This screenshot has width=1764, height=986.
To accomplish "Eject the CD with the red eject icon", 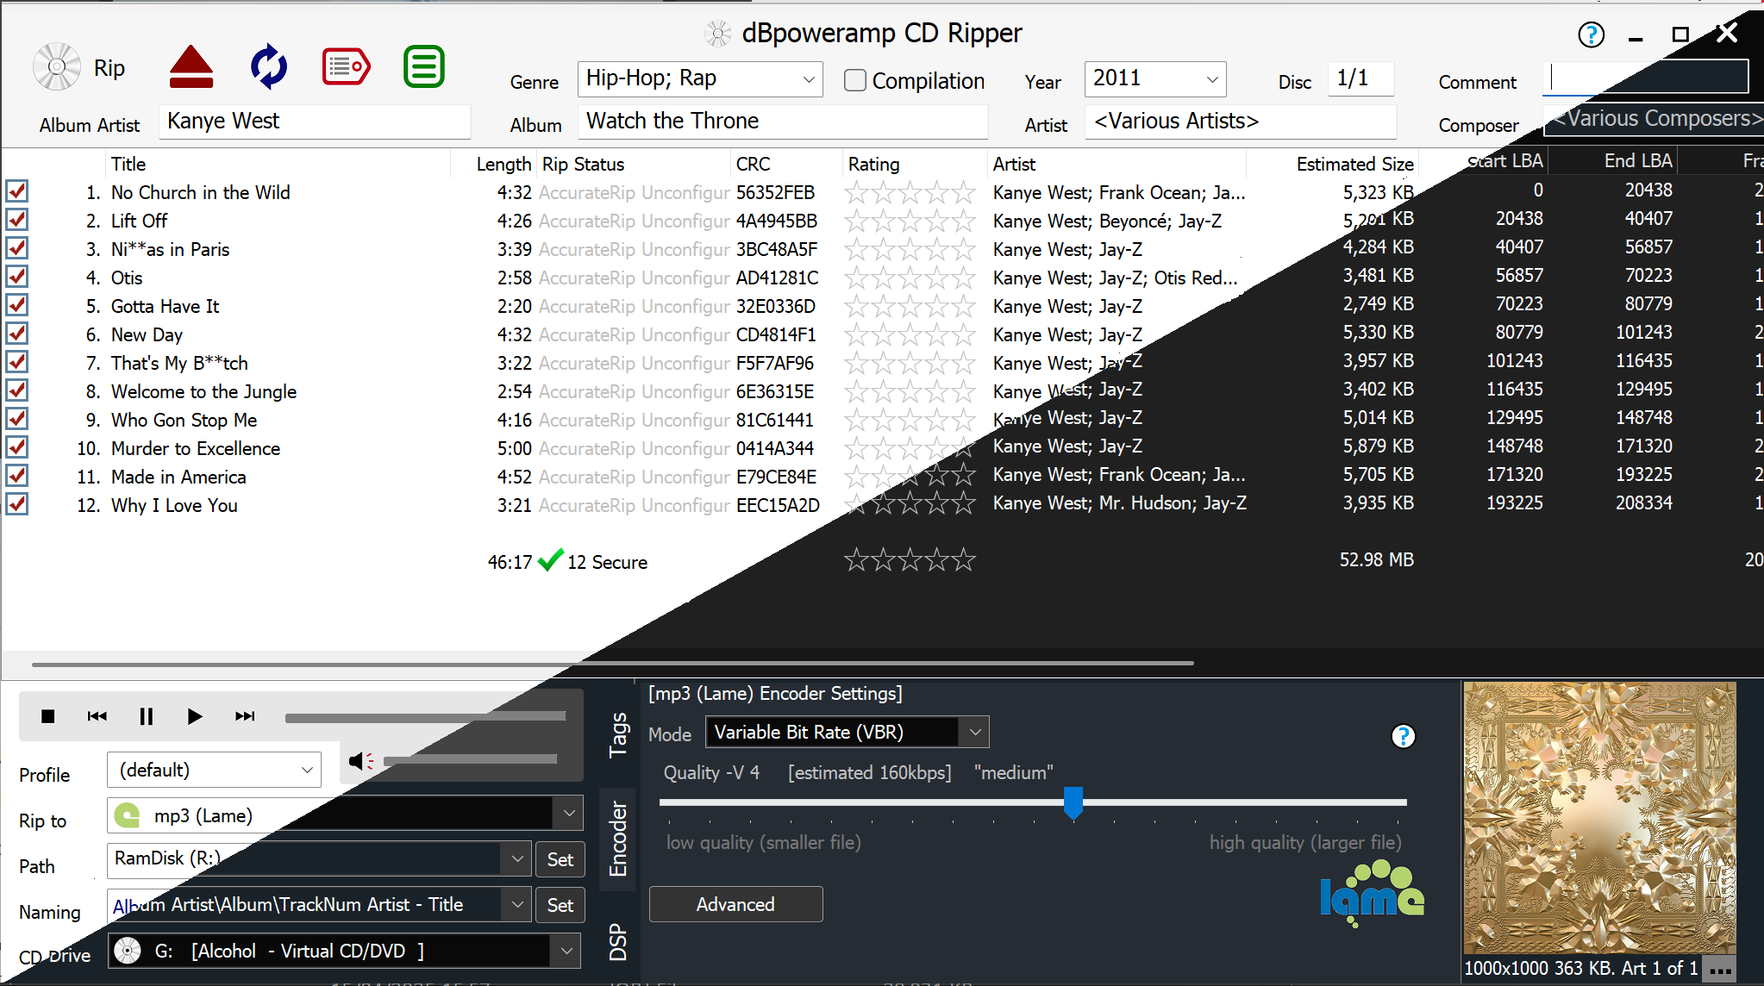I will pos(191,67).
